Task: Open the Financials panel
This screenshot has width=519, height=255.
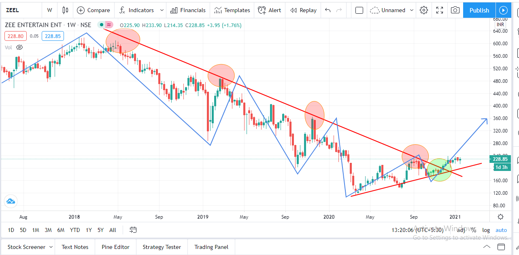Action: (188, 10)
